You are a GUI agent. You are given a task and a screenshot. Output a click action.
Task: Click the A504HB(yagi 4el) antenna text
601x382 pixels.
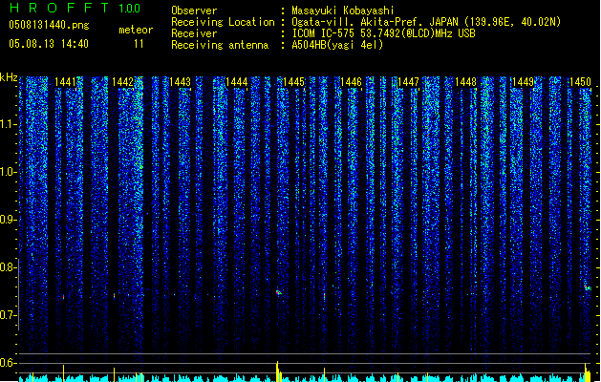[337, 45]
